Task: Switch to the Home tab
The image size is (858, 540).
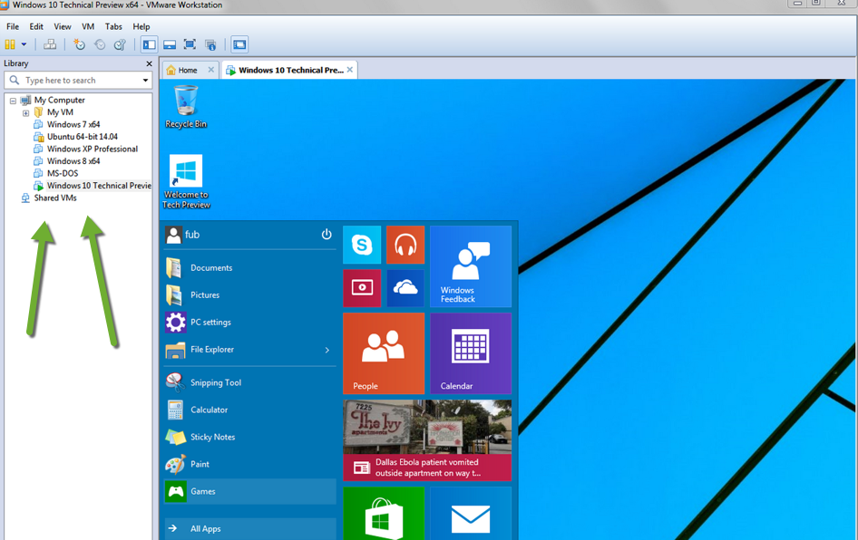Action: 188,70
